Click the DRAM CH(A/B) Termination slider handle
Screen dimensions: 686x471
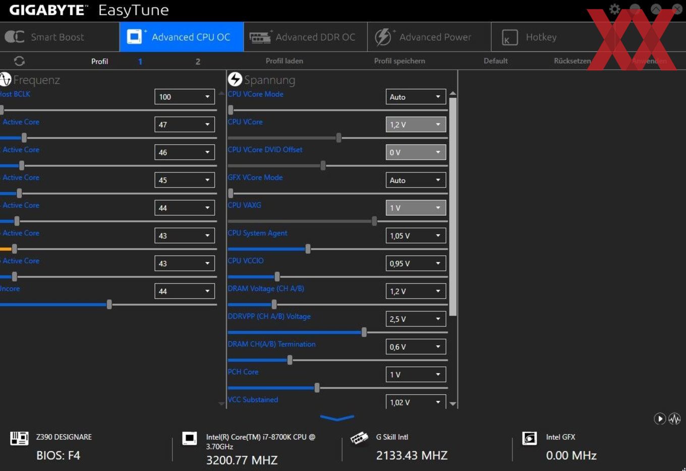[x=290, y=360]
